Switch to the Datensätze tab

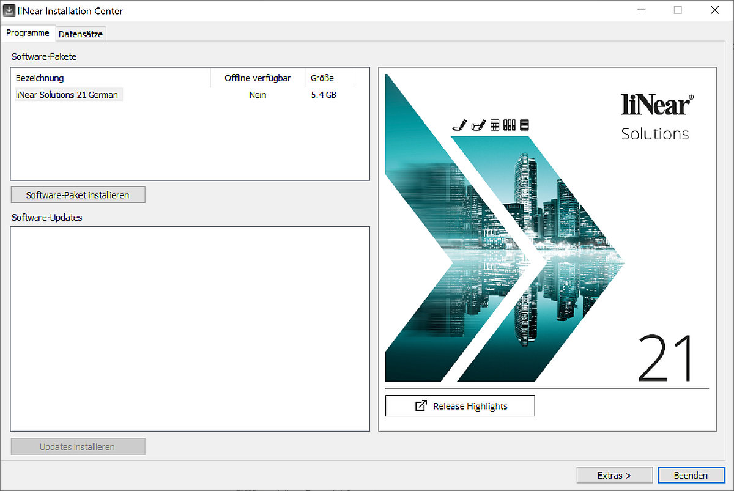pos(81,34)
